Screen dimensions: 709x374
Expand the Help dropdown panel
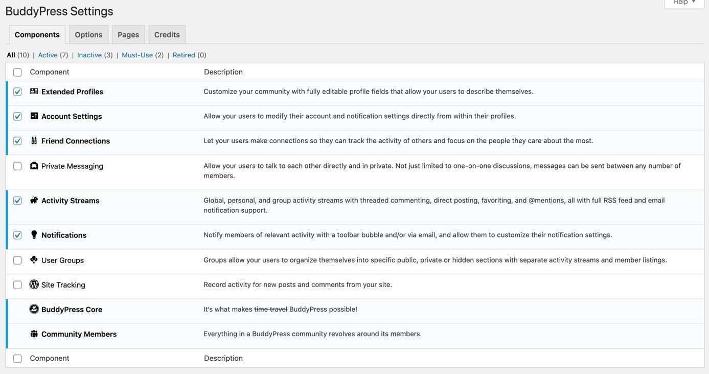[x=684, y=3]
